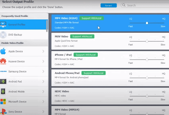
Task: Click the Apple logo icon
Action: tap(3, 51)
